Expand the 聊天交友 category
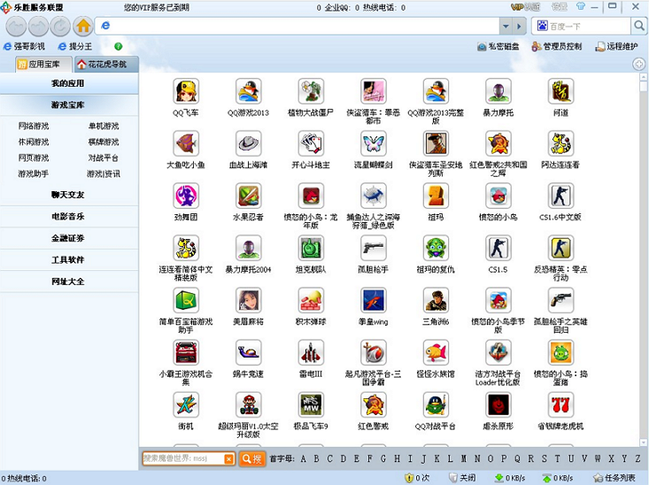 (x=68, y=195)
